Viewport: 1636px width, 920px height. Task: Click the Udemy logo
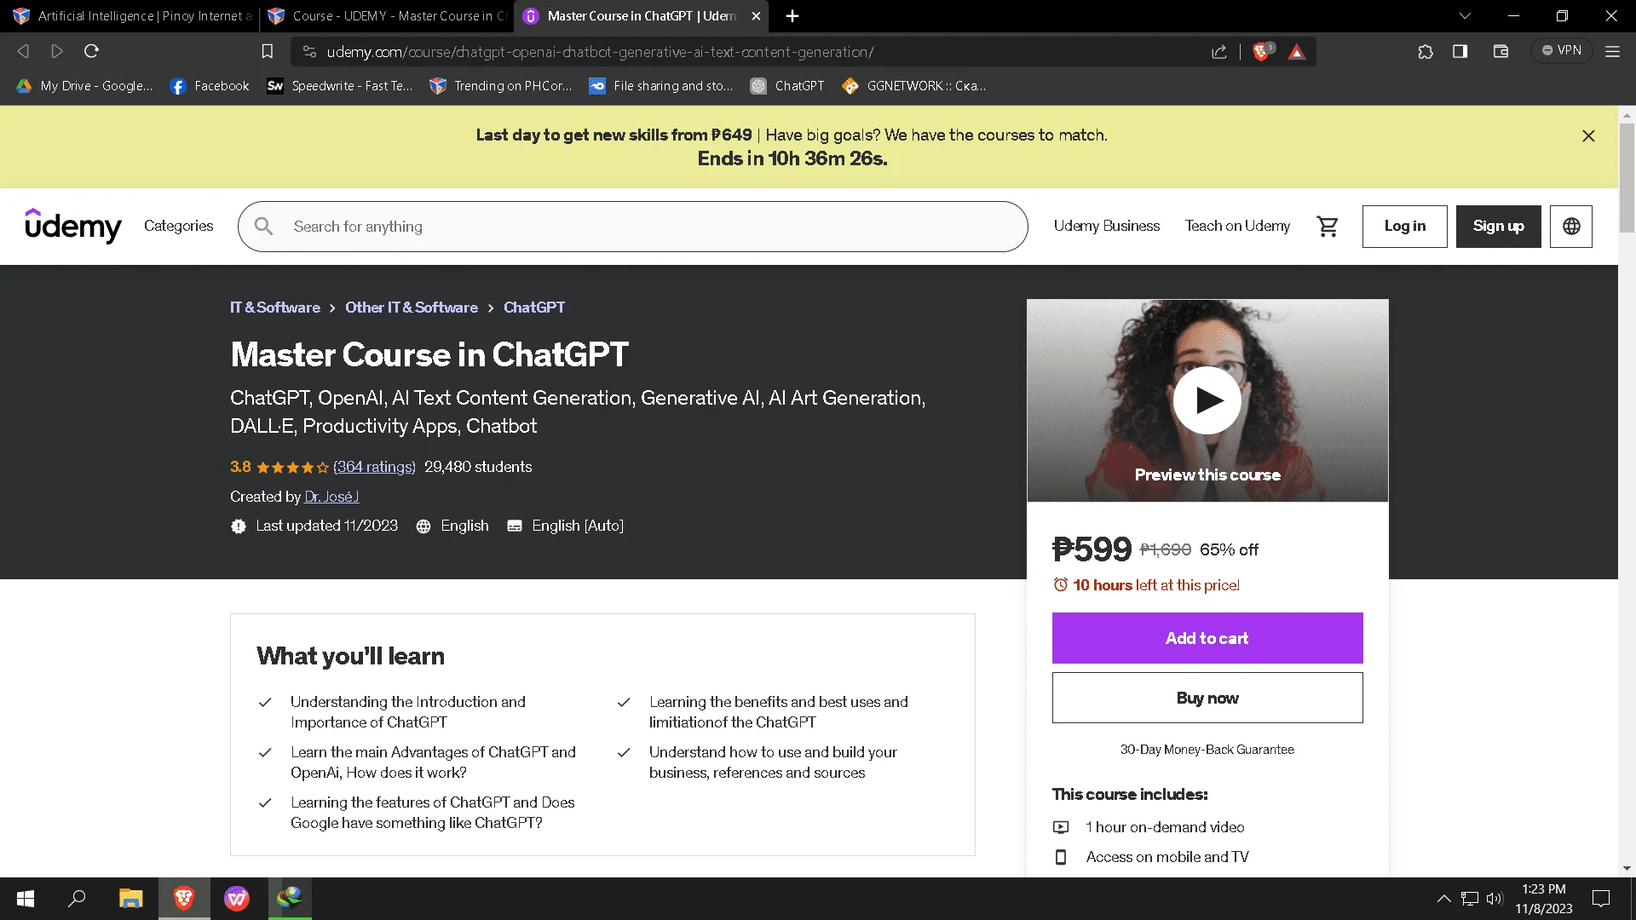[73, 226]
